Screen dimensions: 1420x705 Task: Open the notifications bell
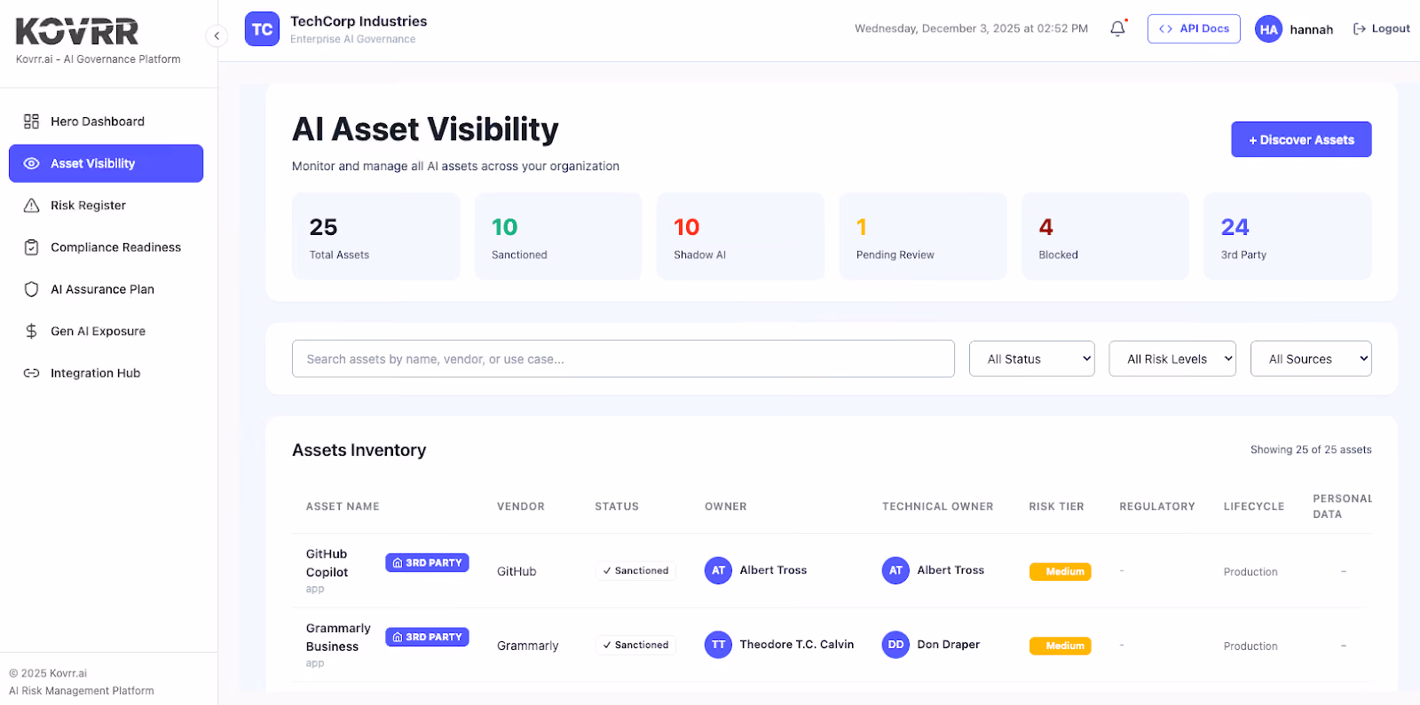(1118, 28)
